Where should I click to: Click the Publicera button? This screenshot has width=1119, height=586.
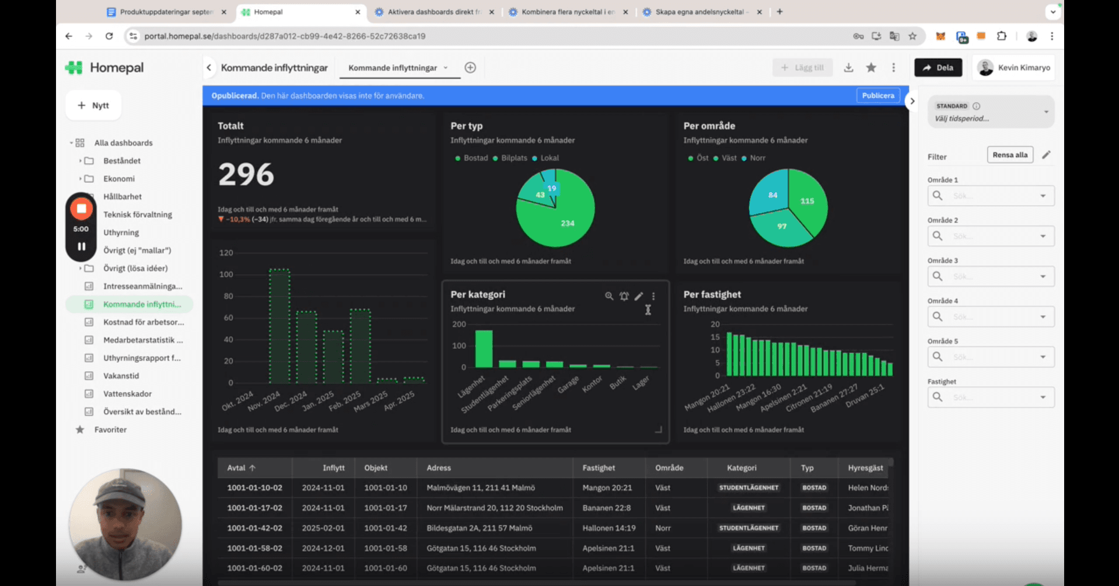click(878, 96)
